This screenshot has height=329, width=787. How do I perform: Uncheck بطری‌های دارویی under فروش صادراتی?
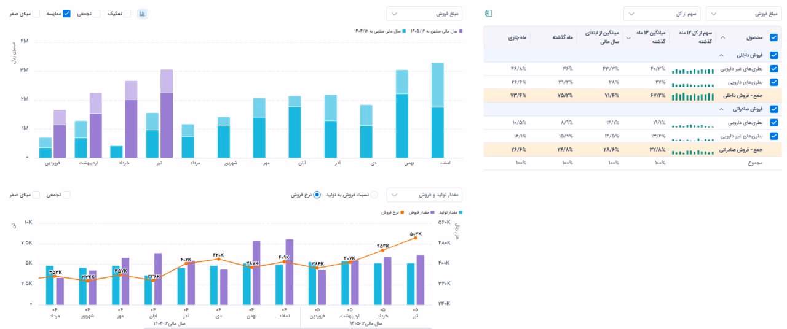click(x=773, y=123)
